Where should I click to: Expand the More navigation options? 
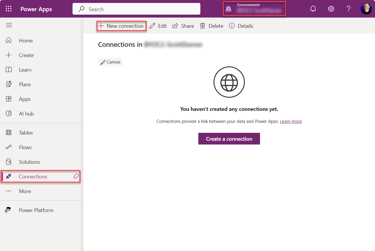[x=25, y=191]
